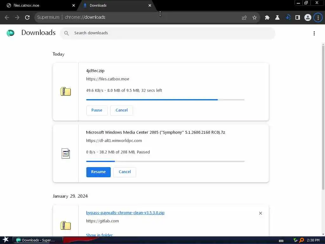This screenshot has height=244, width=325.
Task: Bookmark this page with the star icon
Action: tap(255, 18)
